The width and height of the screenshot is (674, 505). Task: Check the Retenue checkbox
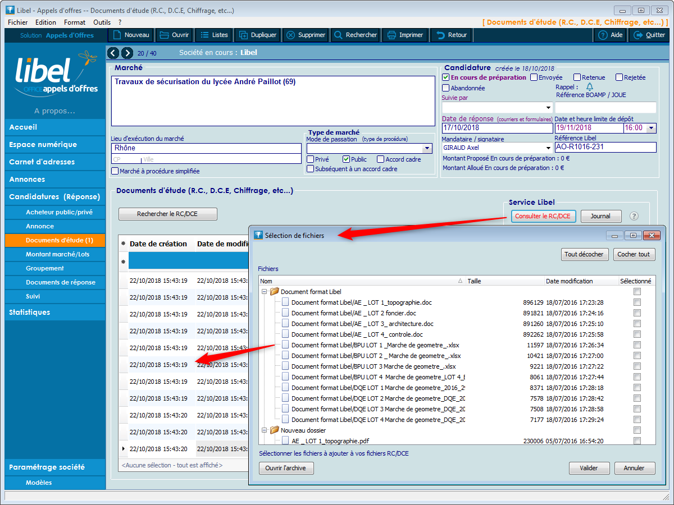[577, 77]
